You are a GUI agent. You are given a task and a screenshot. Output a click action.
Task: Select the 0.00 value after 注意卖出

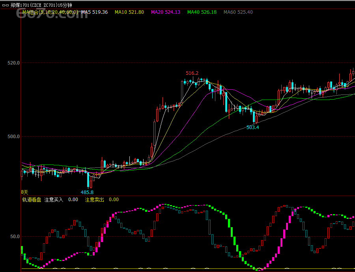click(x=114, y=200)
